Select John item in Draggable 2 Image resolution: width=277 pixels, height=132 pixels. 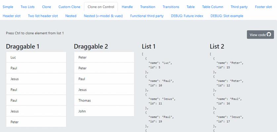click(104, 111)
